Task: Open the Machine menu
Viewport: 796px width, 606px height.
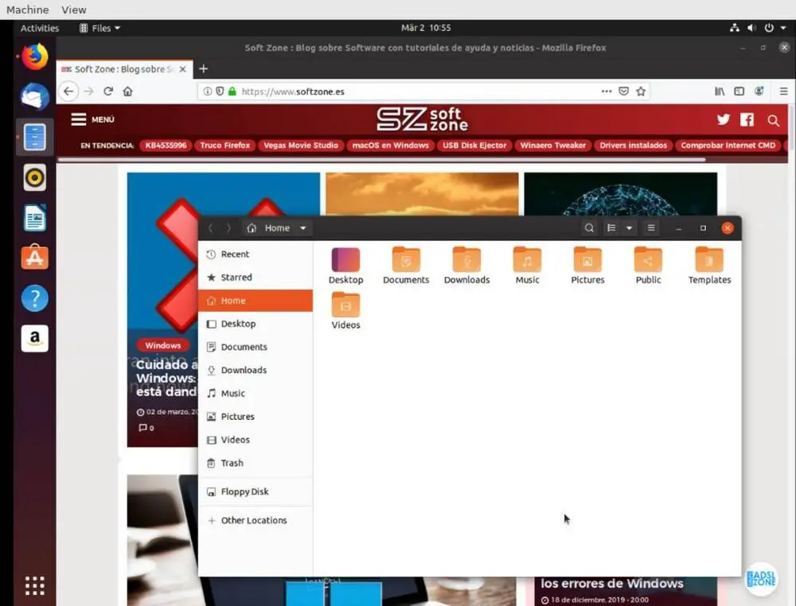Action: point(27,10)
